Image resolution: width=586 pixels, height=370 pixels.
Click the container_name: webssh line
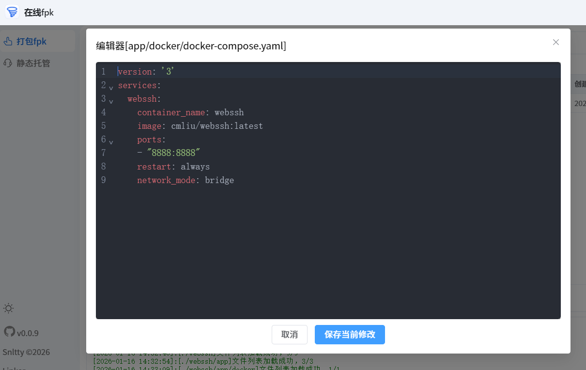[x=190, y=112]
